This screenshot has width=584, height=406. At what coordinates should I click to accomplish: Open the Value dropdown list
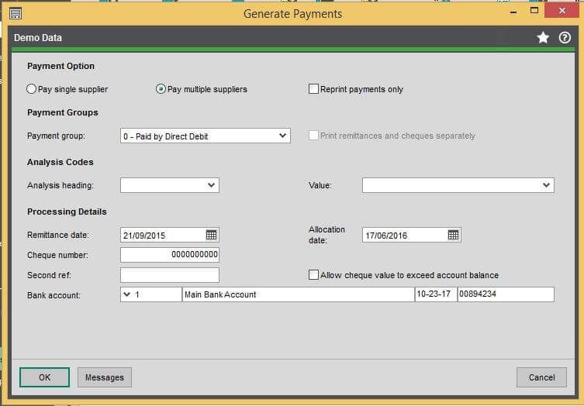tap(546, 185)
